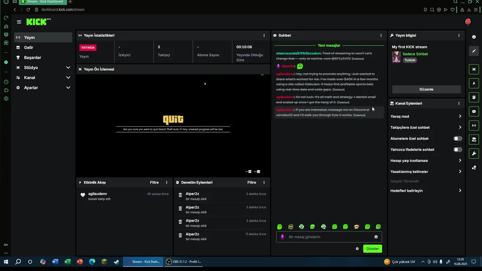The width and height of the screenshot is (482, 271).
Task: Click the Alper2z username in chat
Action: (x=288, y=66)
